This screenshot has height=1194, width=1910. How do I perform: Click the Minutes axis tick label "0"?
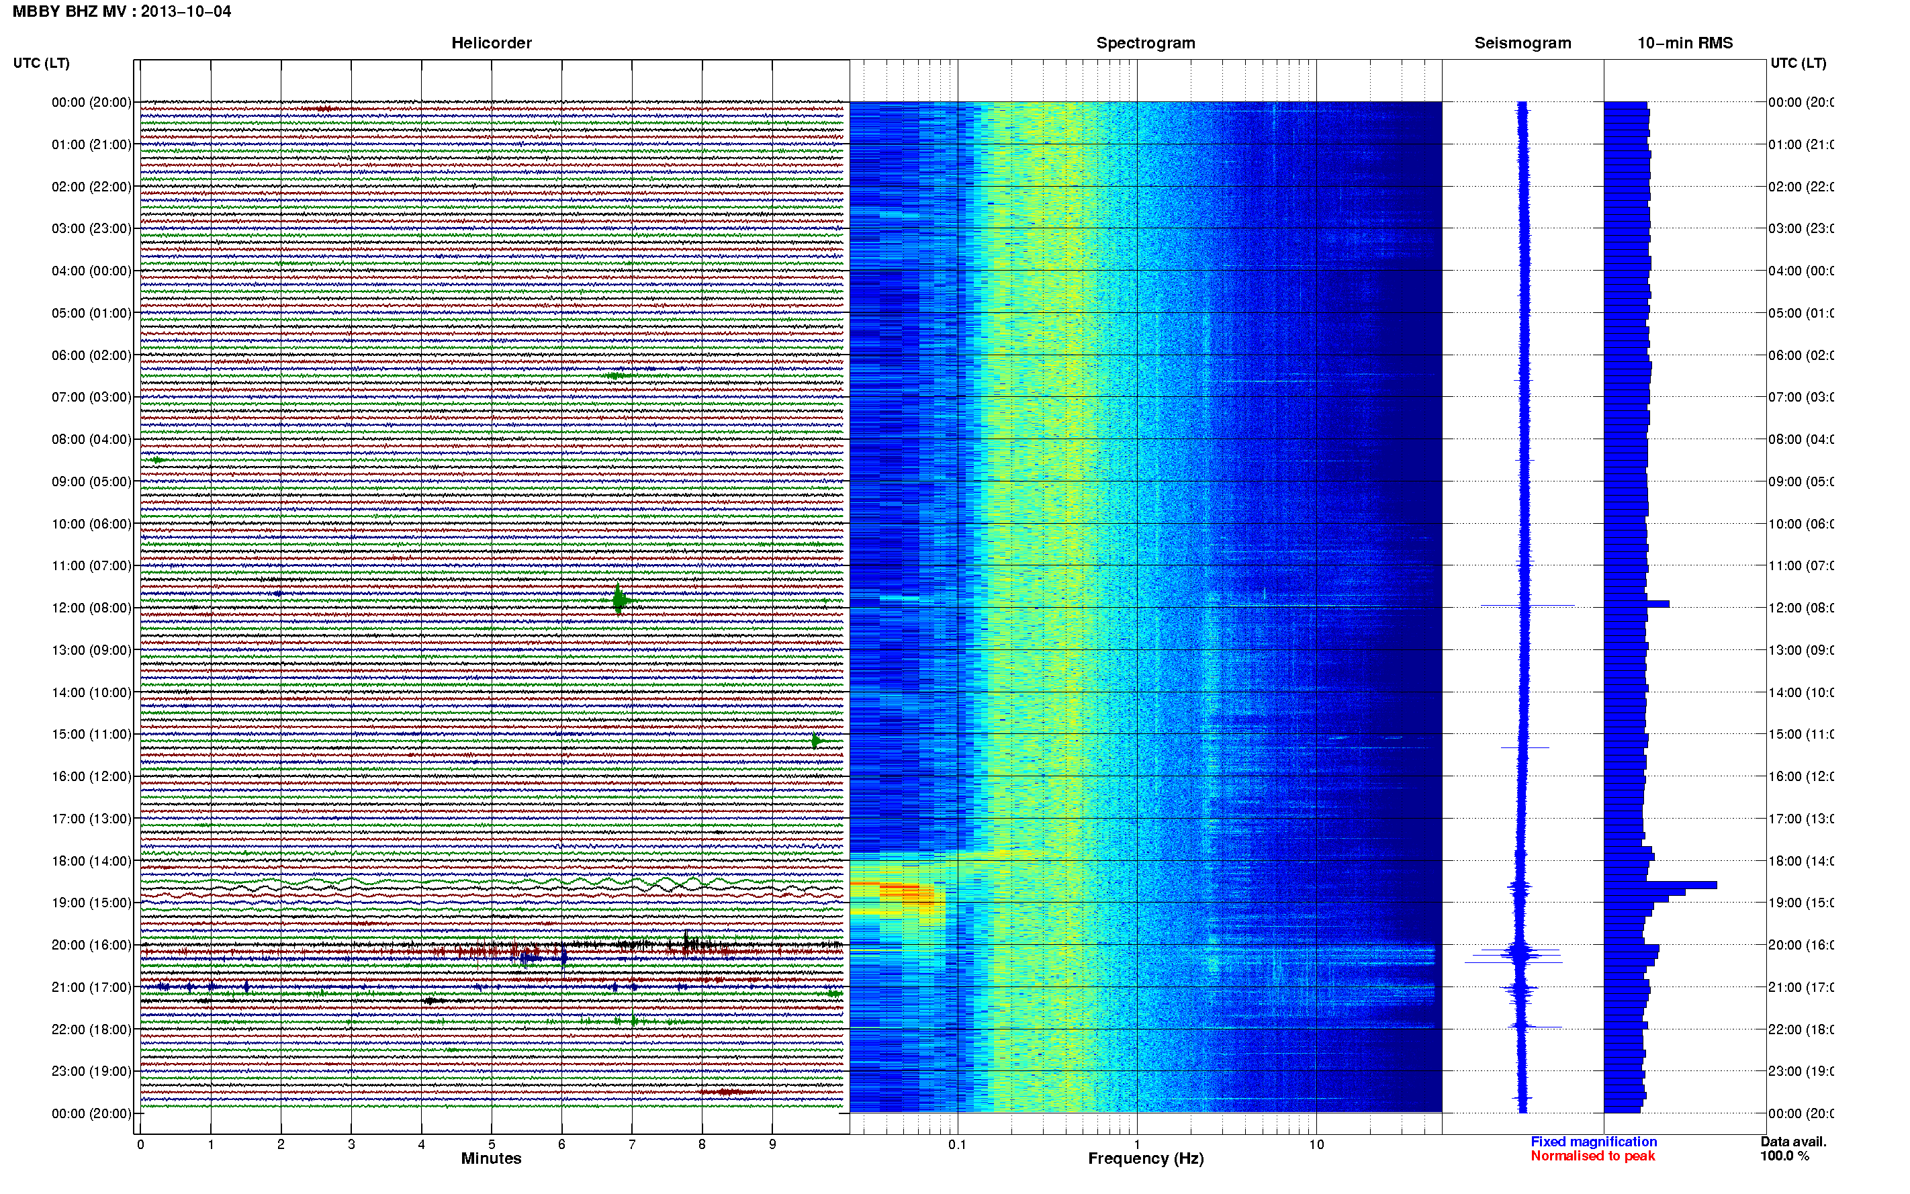140,1144
